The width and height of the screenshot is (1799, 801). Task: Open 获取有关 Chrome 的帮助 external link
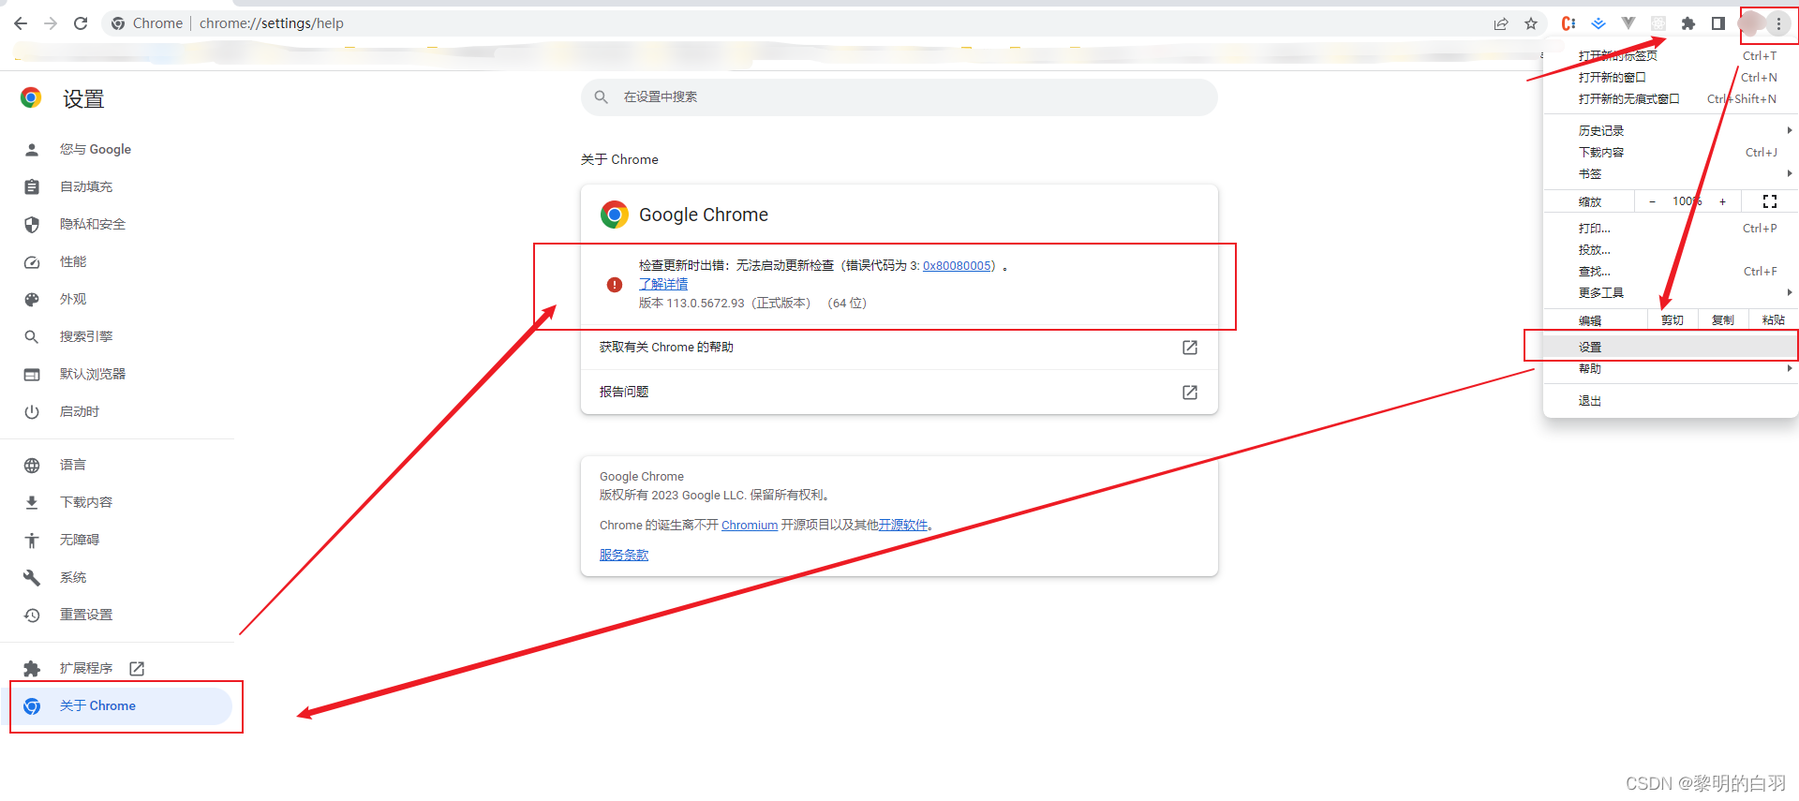pos(899,348)
